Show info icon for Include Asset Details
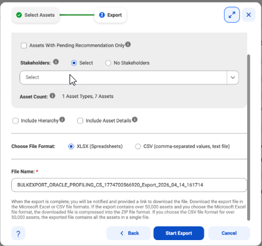The height and width of the screenshot is (246, 262). tap(135, 119)
